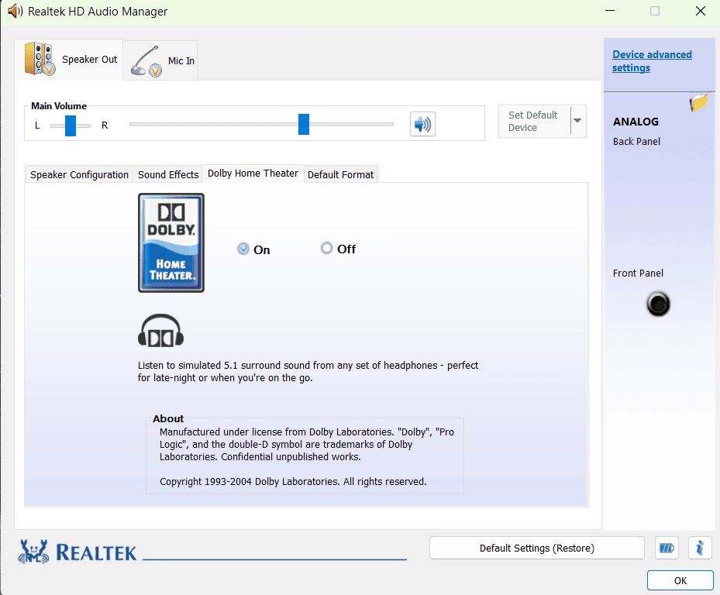
Task: Click the Mic In microphone icon
Action: [x=146, y=61]
